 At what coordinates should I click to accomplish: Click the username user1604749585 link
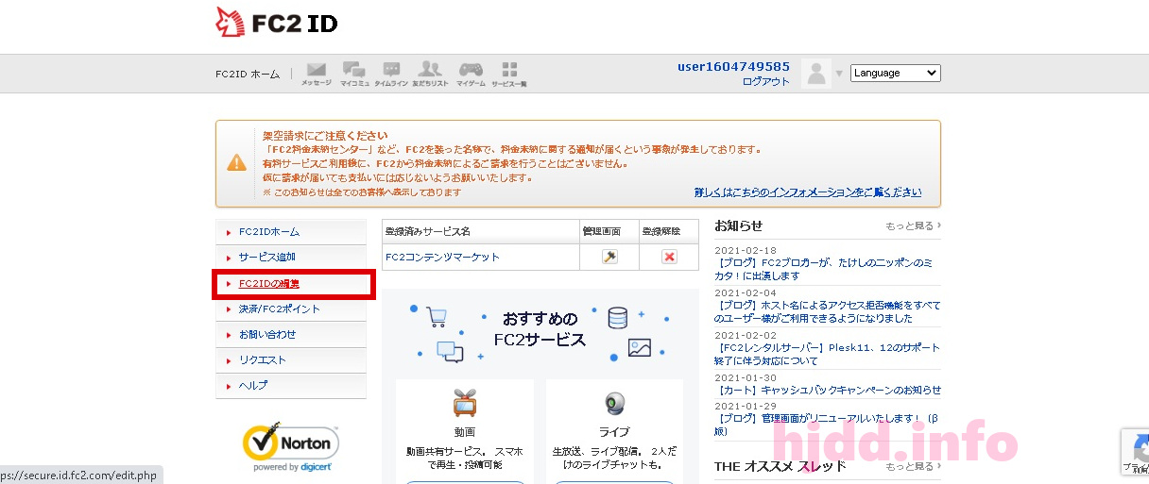point(733,66)
